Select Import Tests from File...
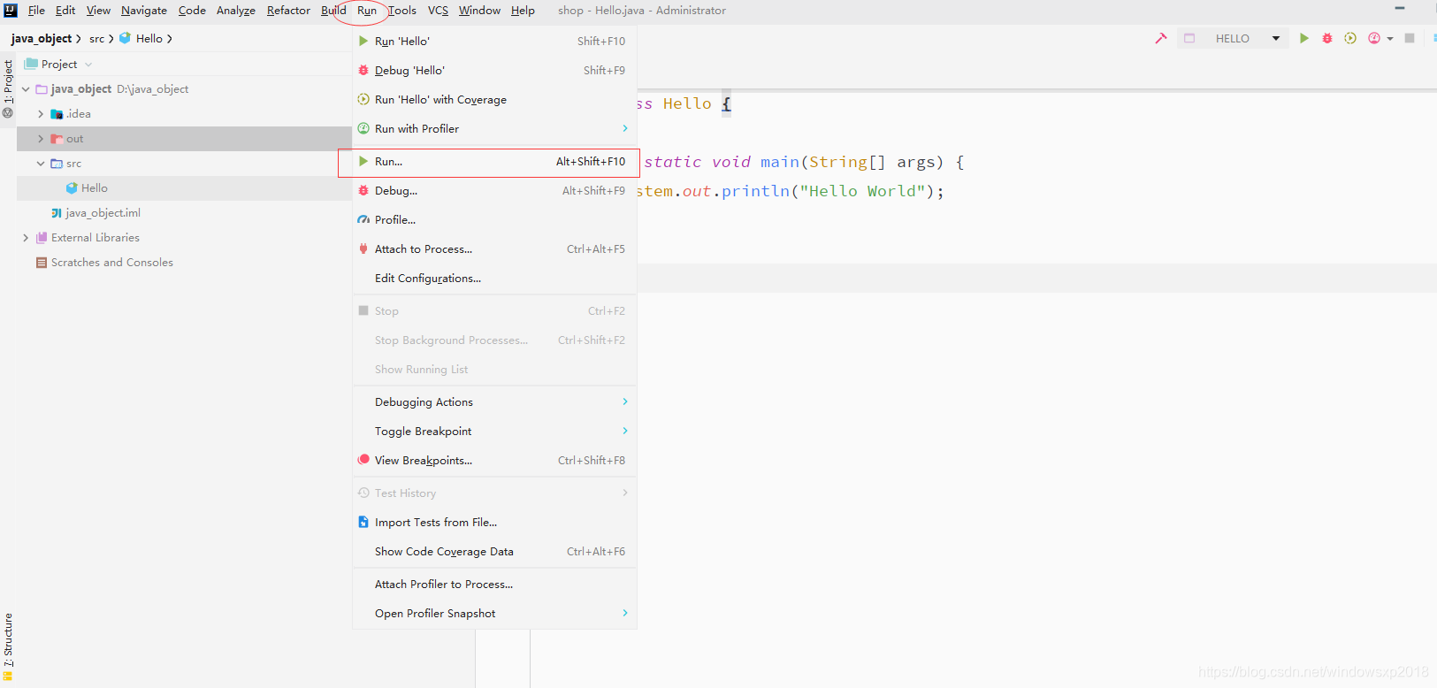The height and width of the screenshot is (688, 1437). 494,523
